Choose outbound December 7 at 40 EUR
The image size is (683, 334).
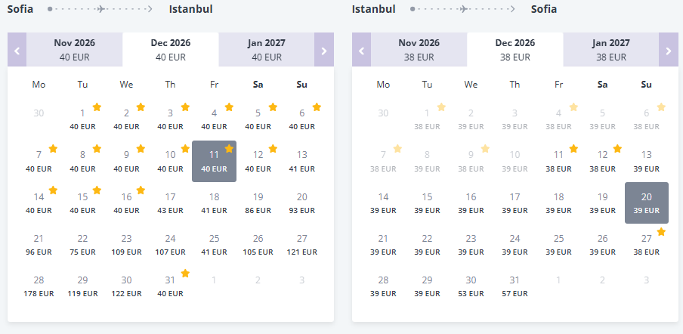coord(39,161)
